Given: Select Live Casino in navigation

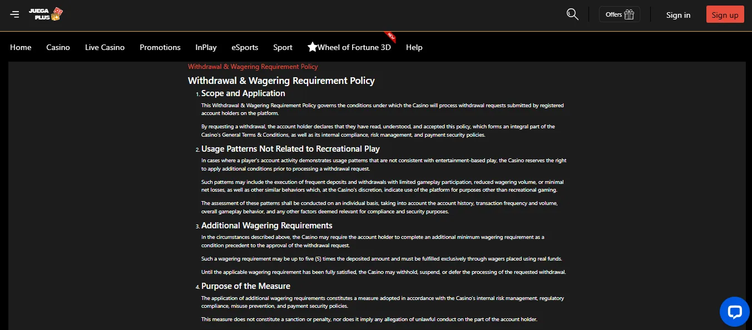Looking at the screenshot, I should [x=105, y=47].
